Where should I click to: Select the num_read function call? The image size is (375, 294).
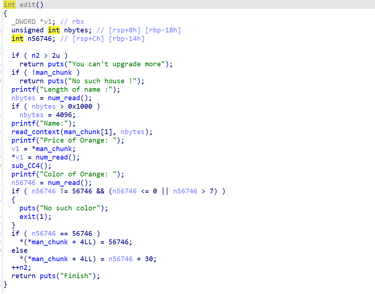[x=64, y=98]
